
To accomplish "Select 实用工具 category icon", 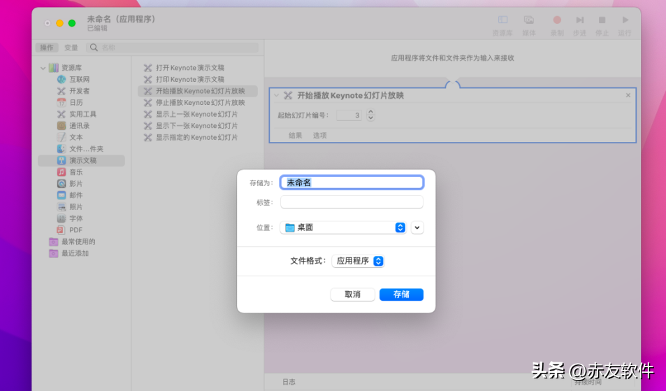I will pyautogui.click(x=61, y=114).
